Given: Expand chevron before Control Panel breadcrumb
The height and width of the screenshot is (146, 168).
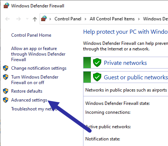Looking at the screenshot, I should [50, 19].
